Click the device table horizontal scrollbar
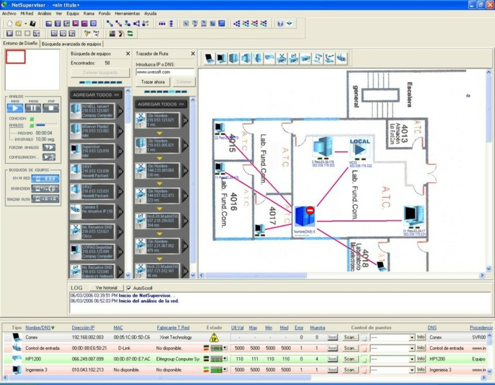The height and width of the screenshot is (385, 495). pyautogui.click(x=160, y=377)
